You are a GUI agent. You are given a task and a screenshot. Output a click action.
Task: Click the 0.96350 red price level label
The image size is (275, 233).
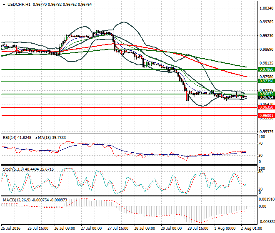coord(266,107)
